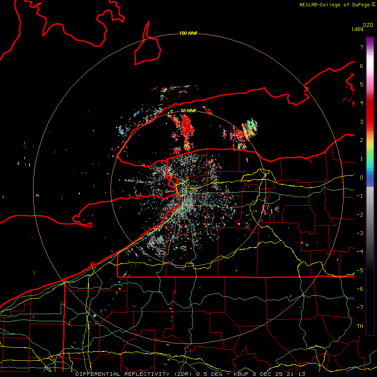Click the positive 4 scale value
377x377 pixels.
tap(362, 103)
